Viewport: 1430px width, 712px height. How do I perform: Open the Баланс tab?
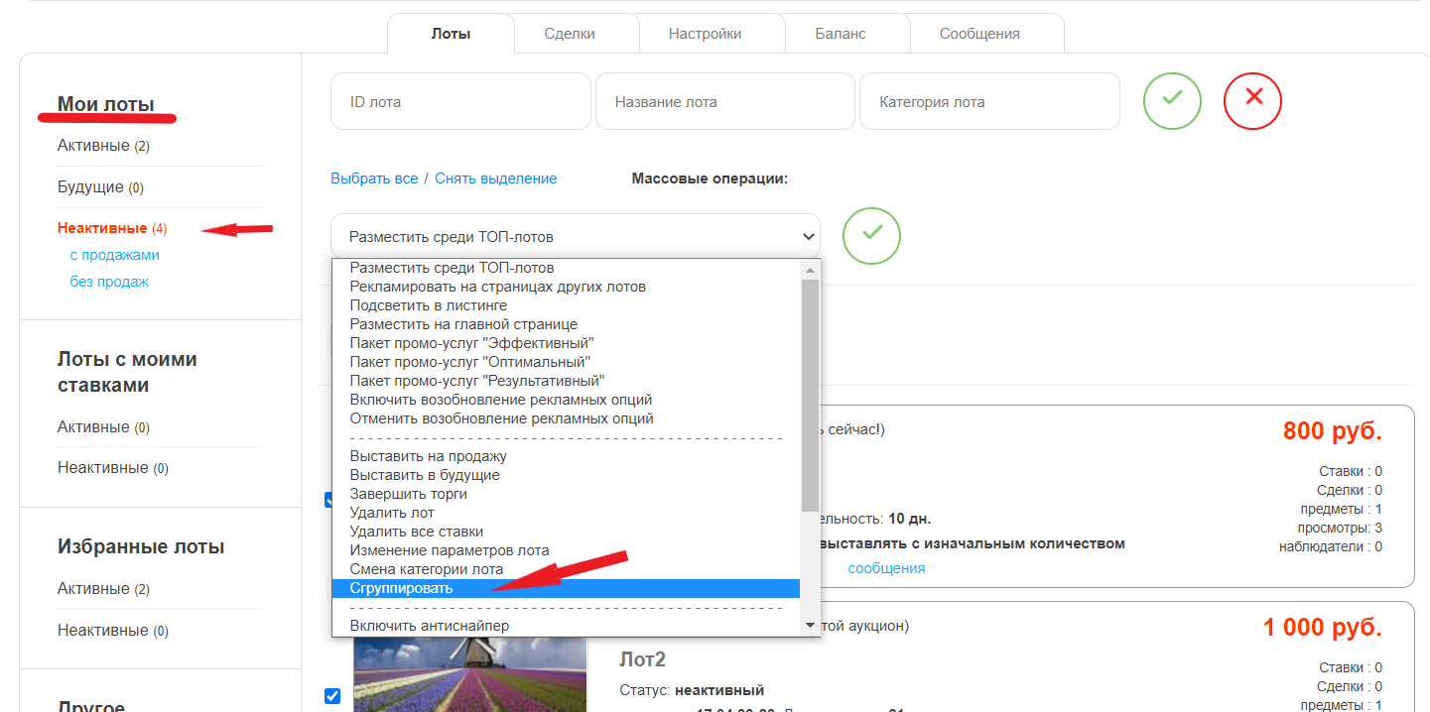point(841,34)
